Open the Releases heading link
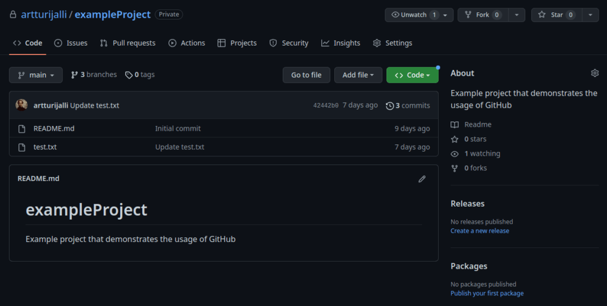 pyautogui.click(x=467, y=204)
